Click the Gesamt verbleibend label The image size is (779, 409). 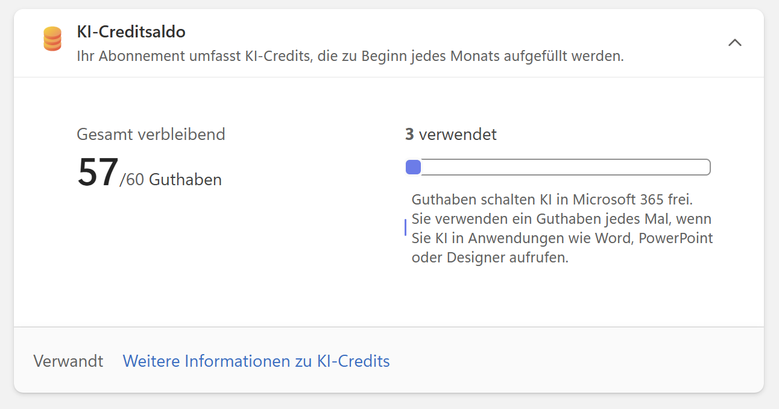pos(151,134)
